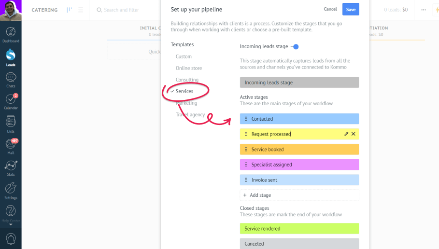Delete Request processed stage with X
This screenshot has height=249, width=439.
tap(354, 134)
